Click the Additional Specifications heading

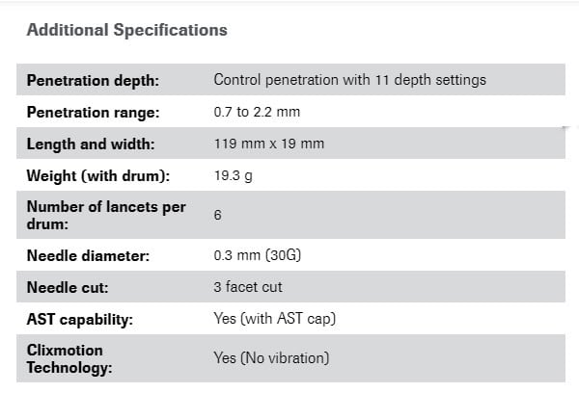pos(127,30)
